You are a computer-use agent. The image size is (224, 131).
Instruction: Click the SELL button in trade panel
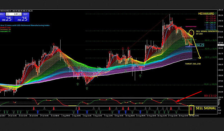pos(2,14)
